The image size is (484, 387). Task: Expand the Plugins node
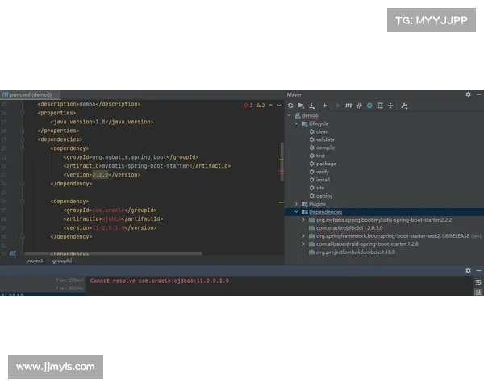point(296,204)
